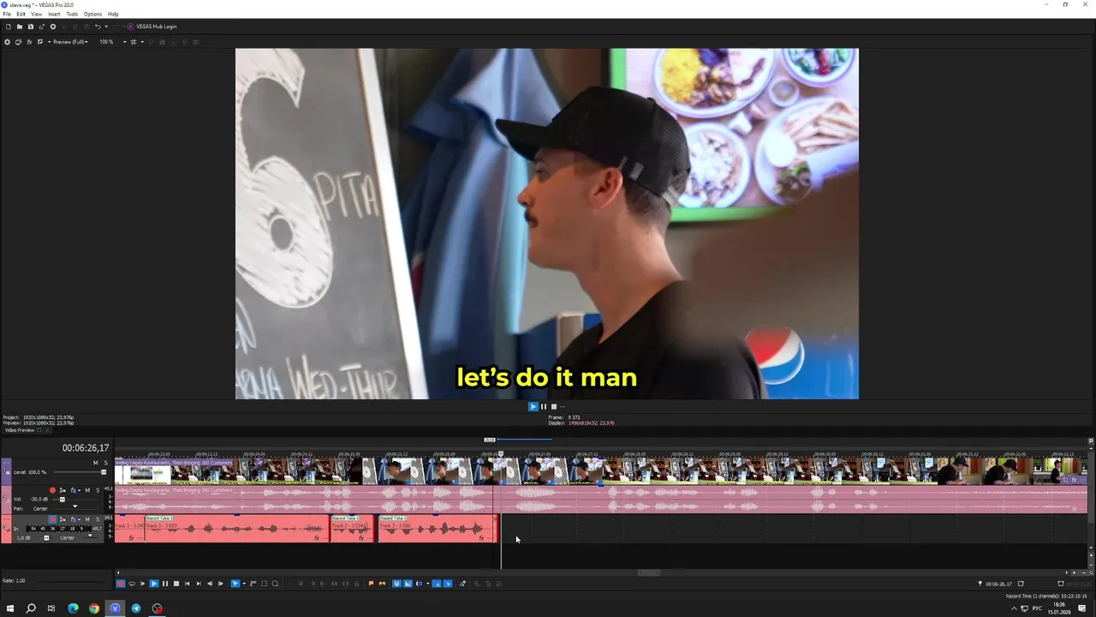Mute audio track 3
The width and height of the screenshot is (1096, 617).
pos(87,519)
